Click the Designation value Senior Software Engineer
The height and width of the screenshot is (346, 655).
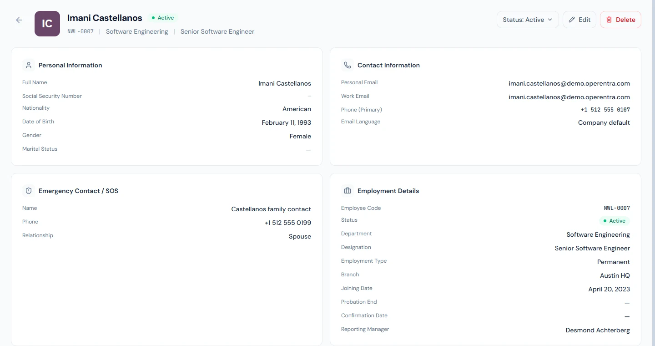click(x=592, y=248)
